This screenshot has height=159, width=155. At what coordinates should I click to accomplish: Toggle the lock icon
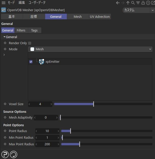(x=143, y=3)
